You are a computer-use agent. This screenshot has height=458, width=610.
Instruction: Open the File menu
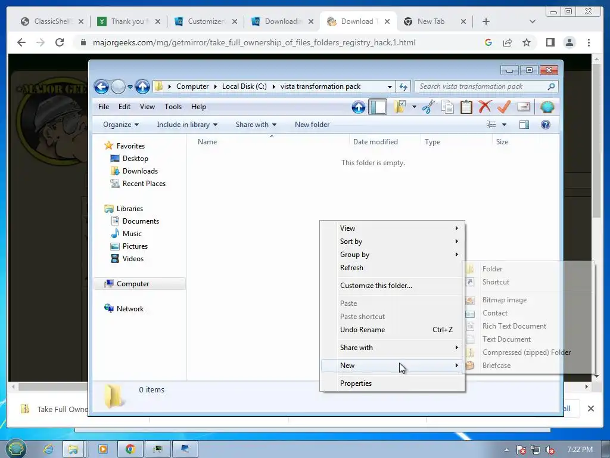click(104, 107)
